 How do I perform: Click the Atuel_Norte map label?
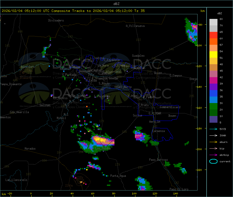click(x=123, y=87)
